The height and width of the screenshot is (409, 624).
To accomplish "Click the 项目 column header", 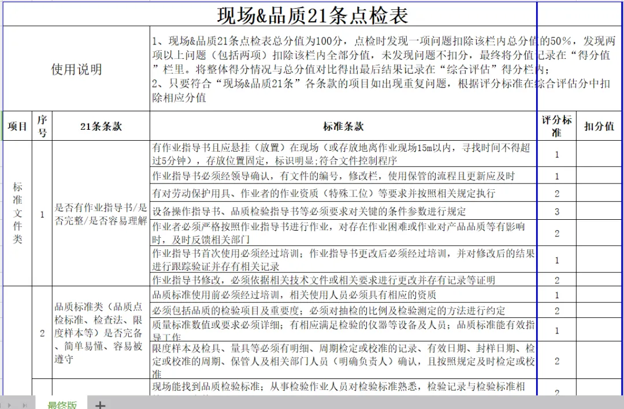I will pyautogui.click(x=17, y=126).
